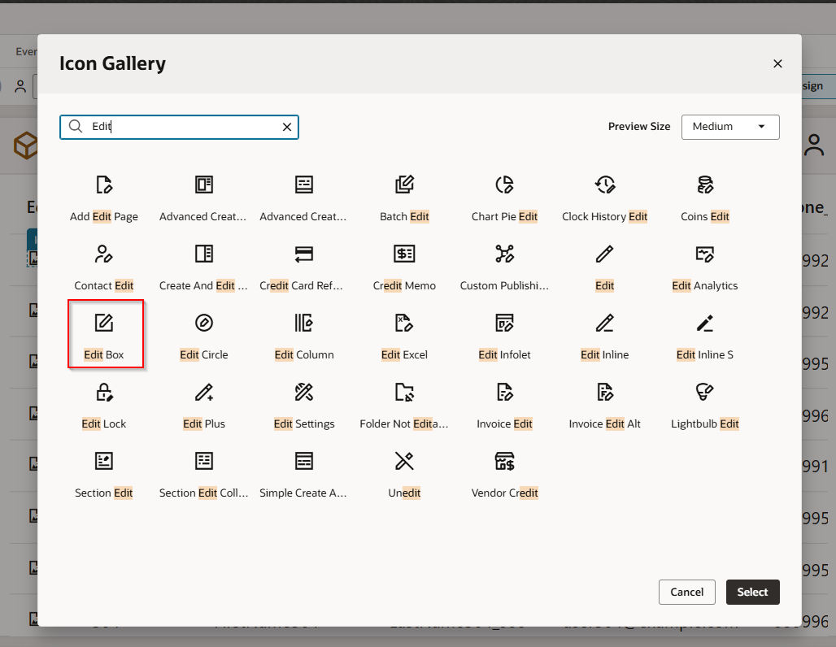
Task: Select the Clock History Edit icon
Action: pyautogui.click(x=604, y=186)
